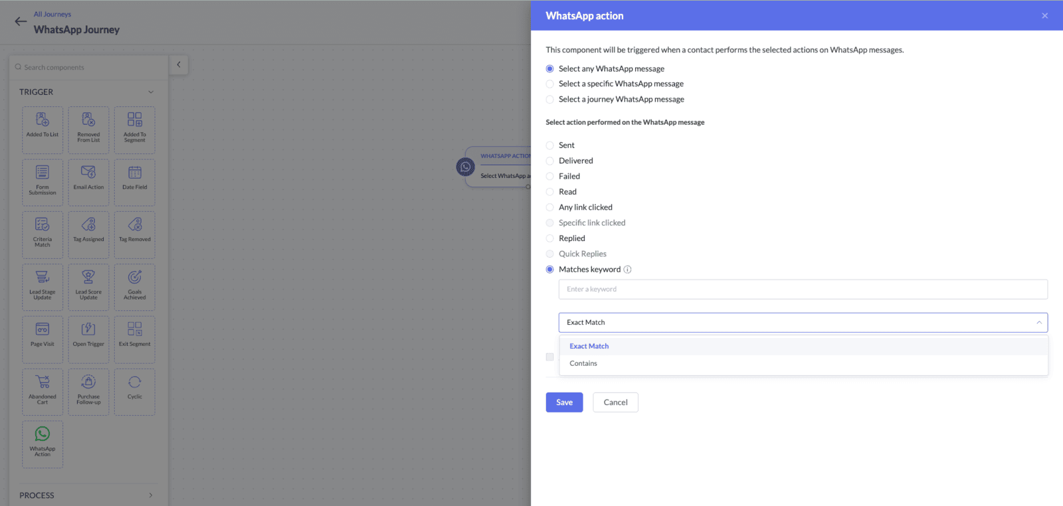Select the Lead Score Update trigger

click(x=88, y=288)
